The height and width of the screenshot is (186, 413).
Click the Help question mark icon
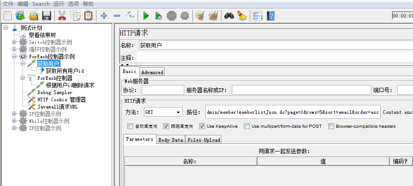(x=271, y=16)
